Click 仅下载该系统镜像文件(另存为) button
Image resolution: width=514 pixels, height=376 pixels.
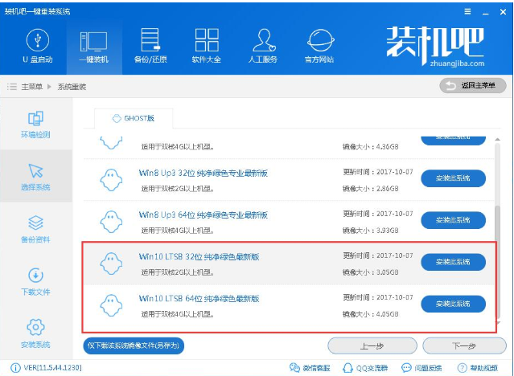134,345
